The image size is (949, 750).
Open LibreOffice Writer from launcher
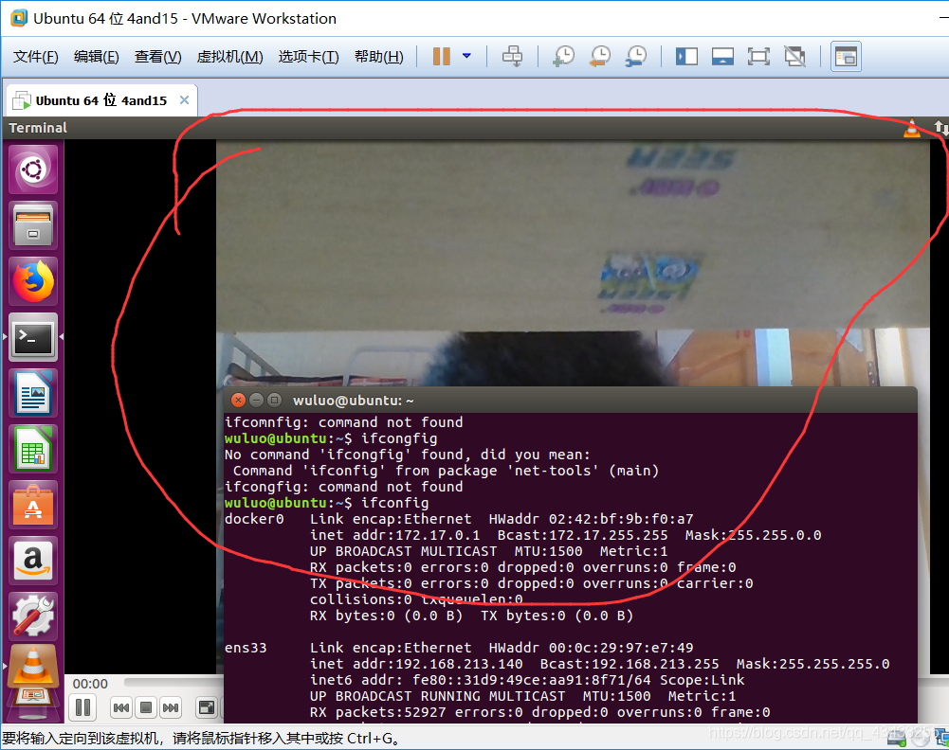coord(32,393)
